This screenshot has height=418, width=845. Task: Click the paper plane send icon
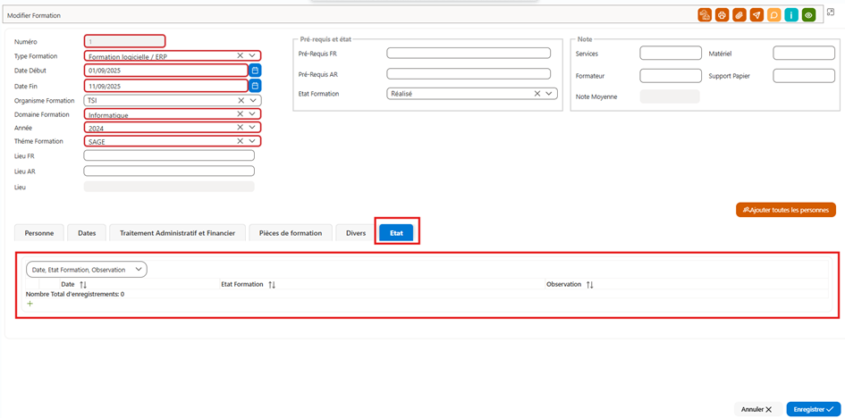click(x=756, y=15)
